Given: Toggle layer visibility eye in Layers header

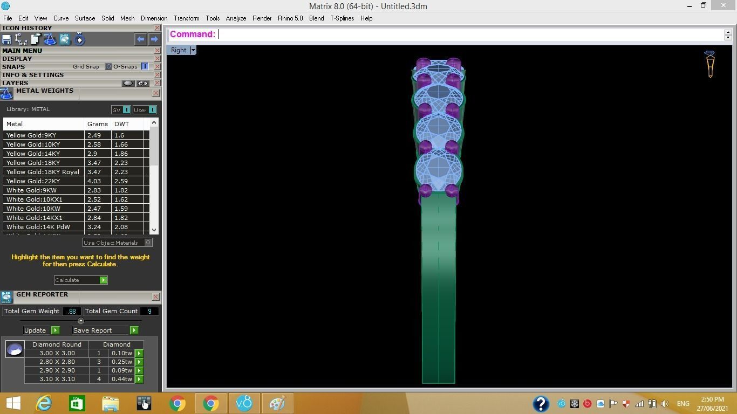Looking at the screenshot, I should [x=142, y=83].
